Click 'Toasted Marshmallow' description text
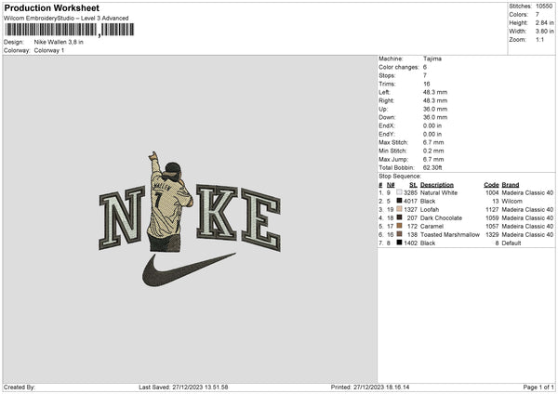Viewport: 558px width, 394px height. tap(450, 235)
